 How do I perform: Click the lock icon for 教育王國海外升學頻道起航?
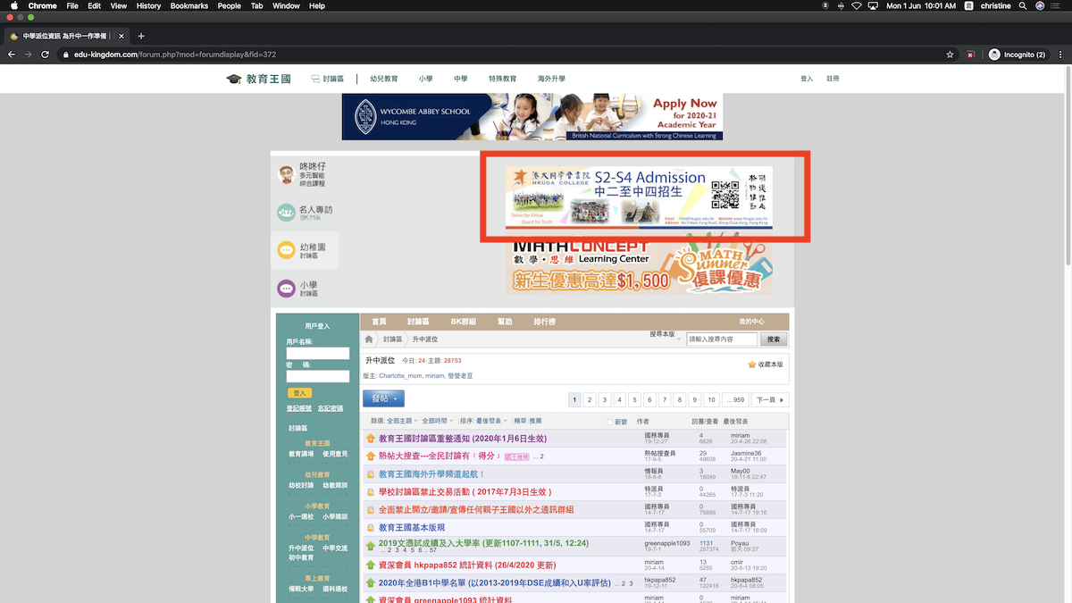click(x=370, y=474)
